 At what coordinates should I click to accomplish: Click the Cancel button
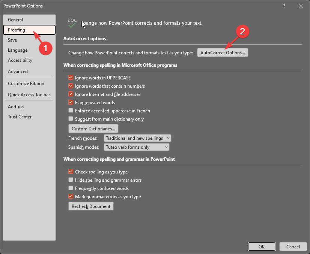point(293,247)
